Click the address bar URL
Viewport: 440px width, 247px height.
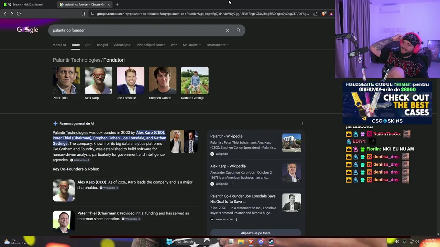[x=203, y=14]
